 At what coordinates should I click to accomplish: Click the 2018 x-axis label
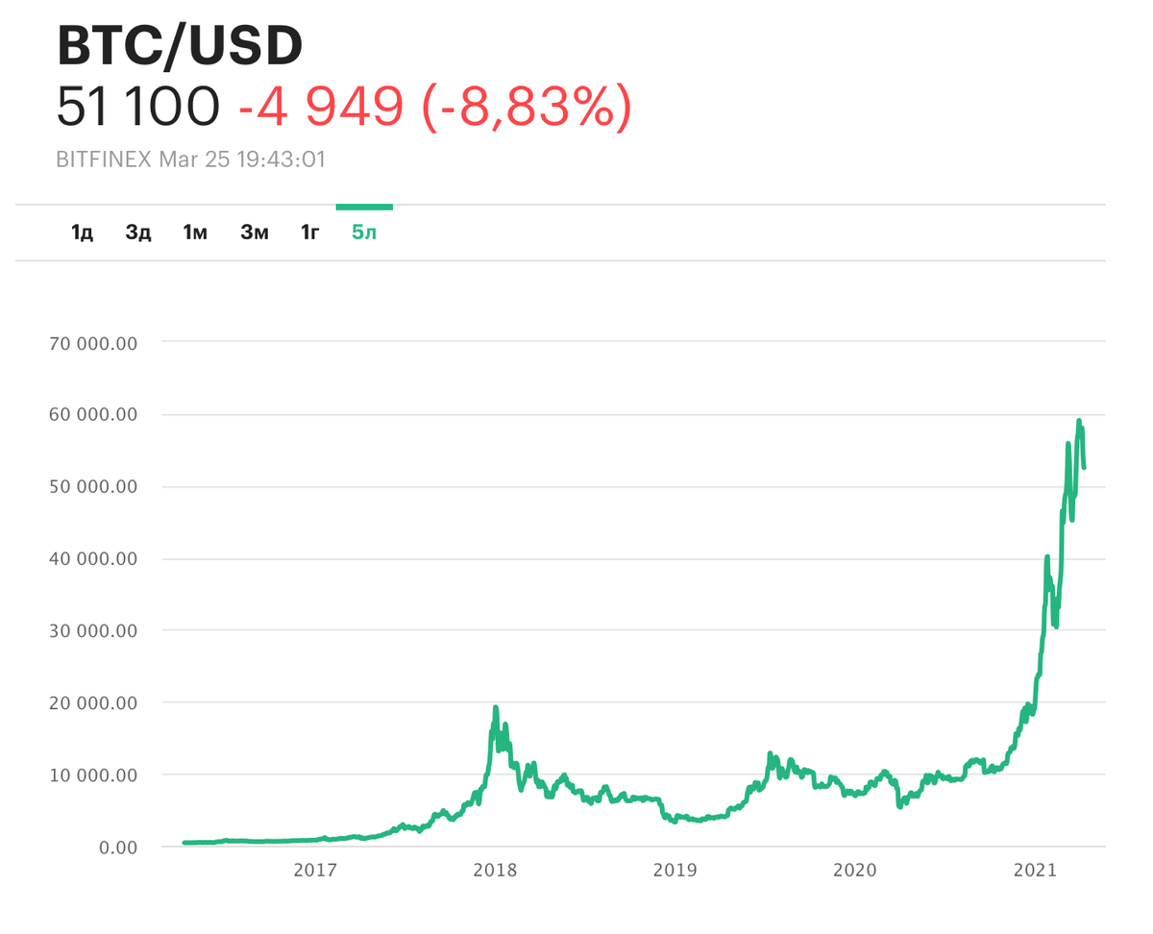pos(495,871)
